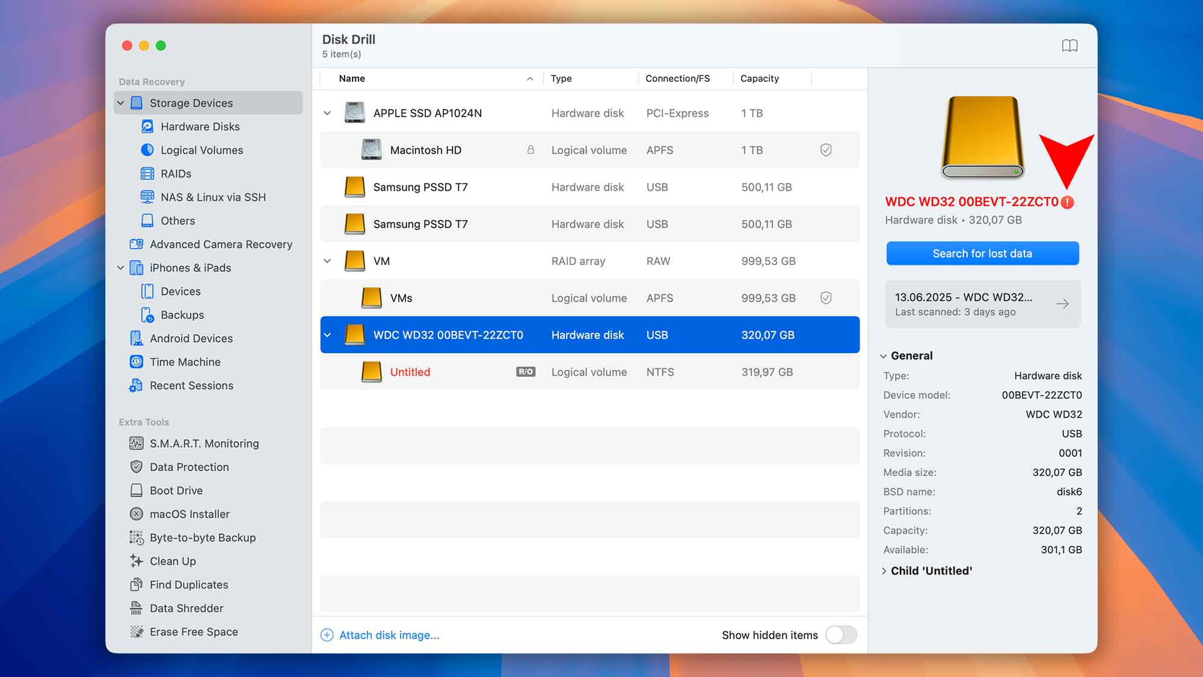Viewport: 1203px width, 677px height.
Task: Collapse the APPLE SSD AP1024N tree
Action: (327, 113)
